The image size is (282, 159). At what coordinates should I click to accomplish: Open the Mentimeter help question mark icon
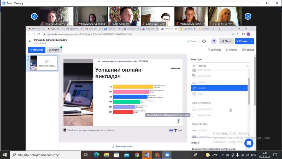click(x=204, y=41)
